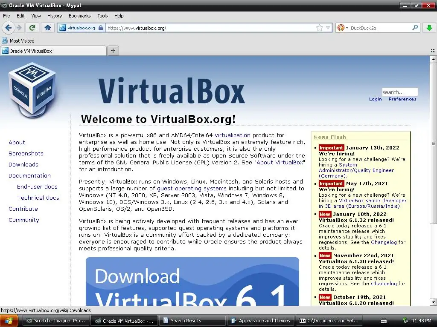Click the Windows Start button

(x=9, y=321)
